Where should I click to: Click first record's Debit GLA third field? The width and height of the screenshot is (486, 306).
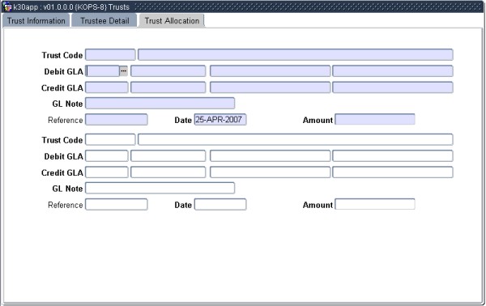[x=270, y=71]
